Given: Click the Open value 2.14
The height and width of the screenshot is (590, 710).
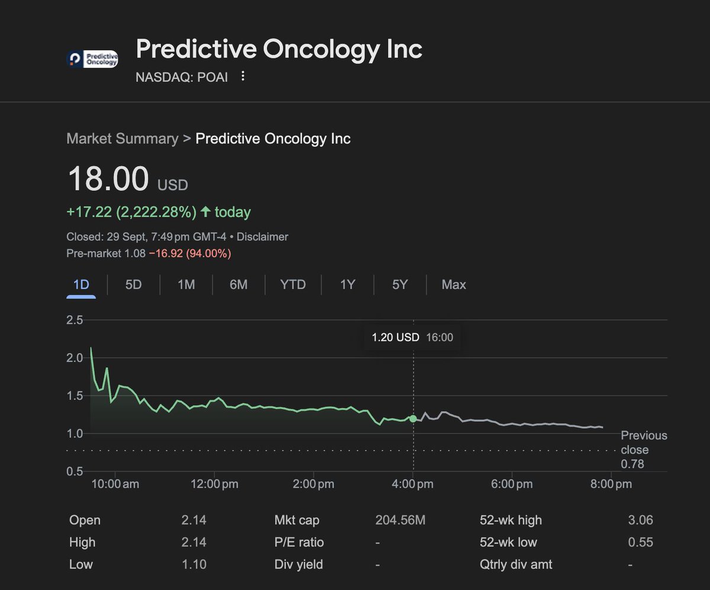Looking at the screenshot, I should pos(194,520).
